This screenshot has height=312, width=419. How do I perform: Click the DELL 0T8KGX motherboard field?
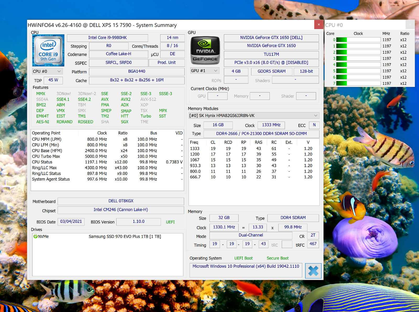121,201
